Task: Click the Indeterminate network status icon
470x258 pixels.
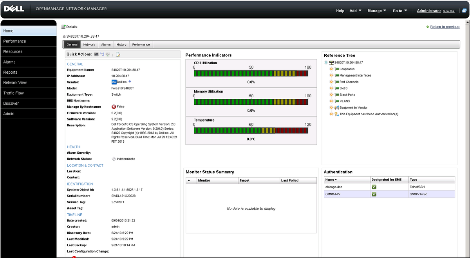Action: coord(114,158)
